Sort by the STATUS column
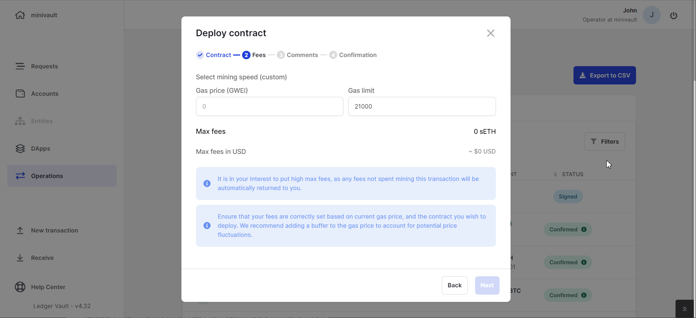This screenshot has width=696, height=318. 568,174
